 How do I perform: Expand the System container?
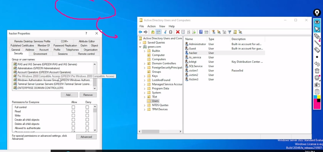145,93
